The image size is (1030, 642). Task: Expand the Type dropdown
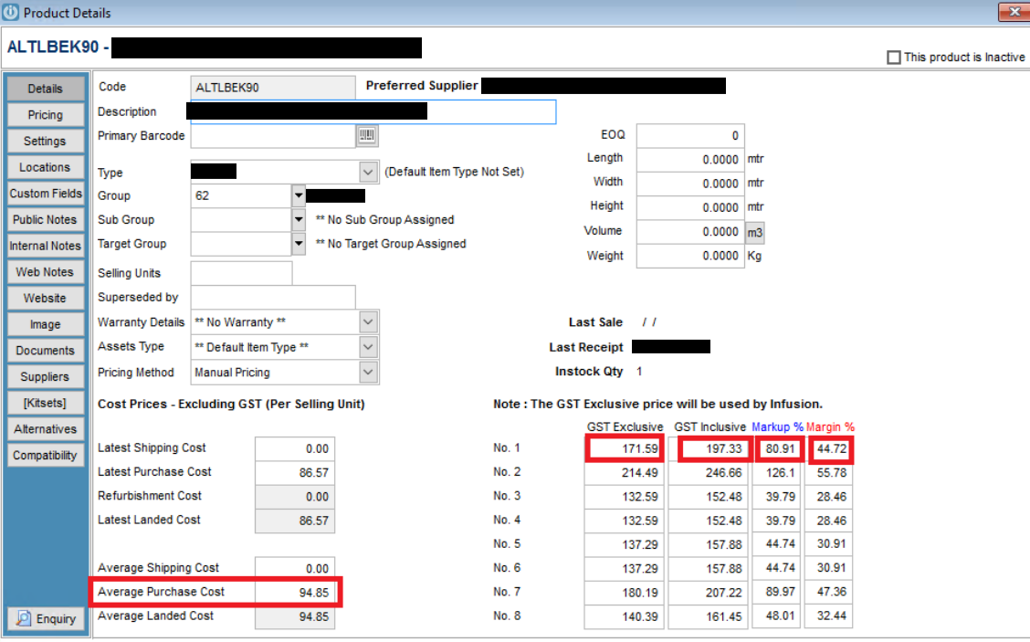click(x=368, y=172)
